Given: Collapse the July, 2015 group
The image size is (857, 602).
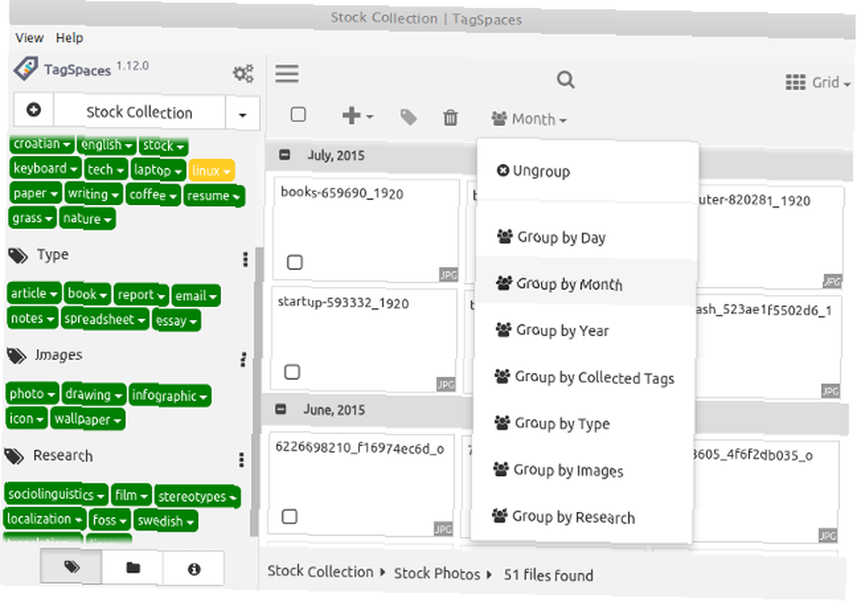Looking at the screenshot, I should click(x=285, y=154).
